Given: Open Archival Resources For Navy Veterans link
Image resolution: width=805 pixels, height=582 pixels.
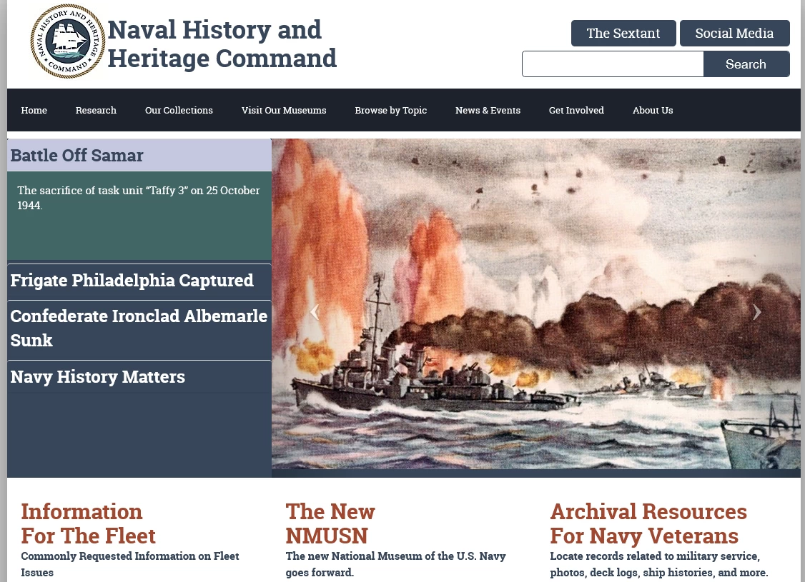Looking at the screenshot, I should [x=648, y=523].
